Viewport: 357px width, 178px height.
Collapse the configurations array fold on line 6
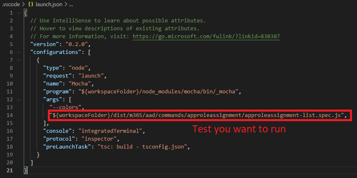[x=19, y=52]
